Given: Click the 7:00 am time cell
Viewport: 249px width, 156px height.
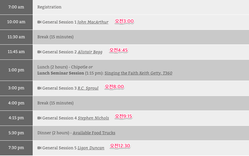Looking at the screenshot, I should tap(16, 7).
